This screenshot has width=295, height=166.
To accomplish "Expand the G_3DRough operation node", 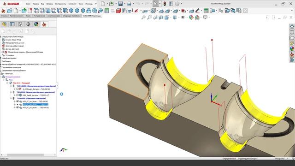I will click(x=14, y=89).
